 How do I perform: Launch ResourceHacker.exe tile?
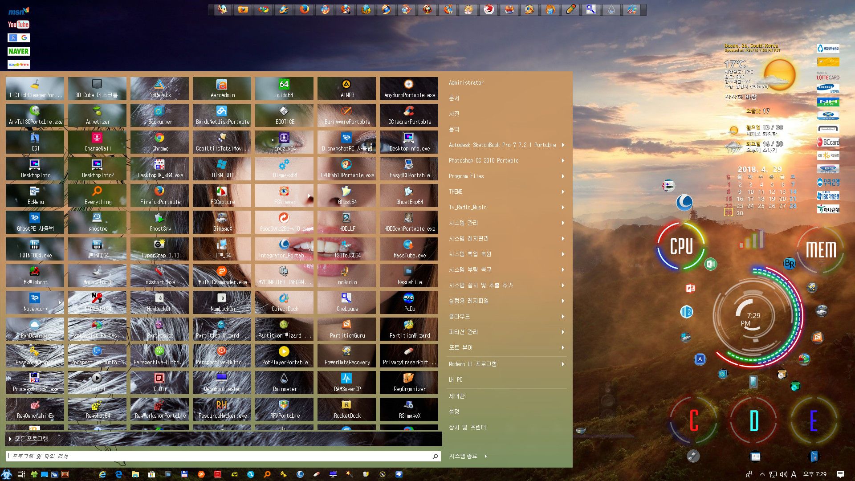(222, 409)
